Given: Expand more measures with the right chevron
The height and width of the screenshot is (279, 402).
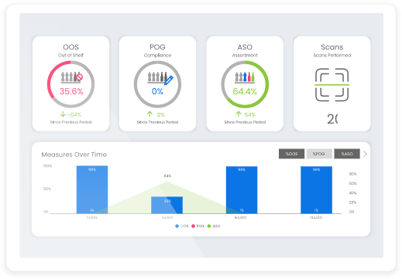Looking at the screenshot, I should 365,154.
